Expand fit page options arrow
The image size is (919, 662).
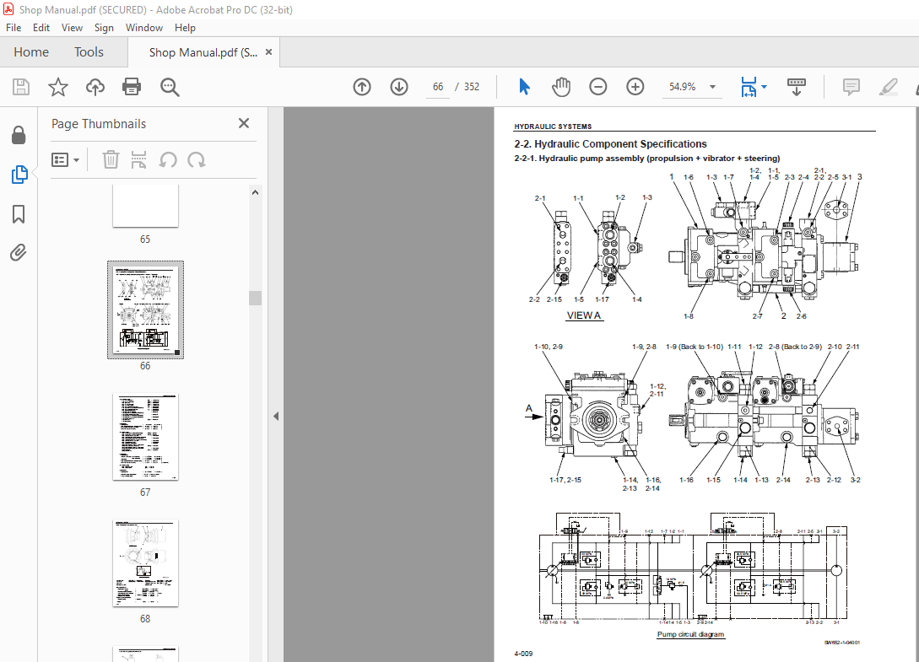click(765, 87)
